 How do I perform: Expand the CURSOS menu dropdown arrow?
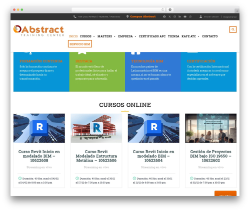(94, 36)
